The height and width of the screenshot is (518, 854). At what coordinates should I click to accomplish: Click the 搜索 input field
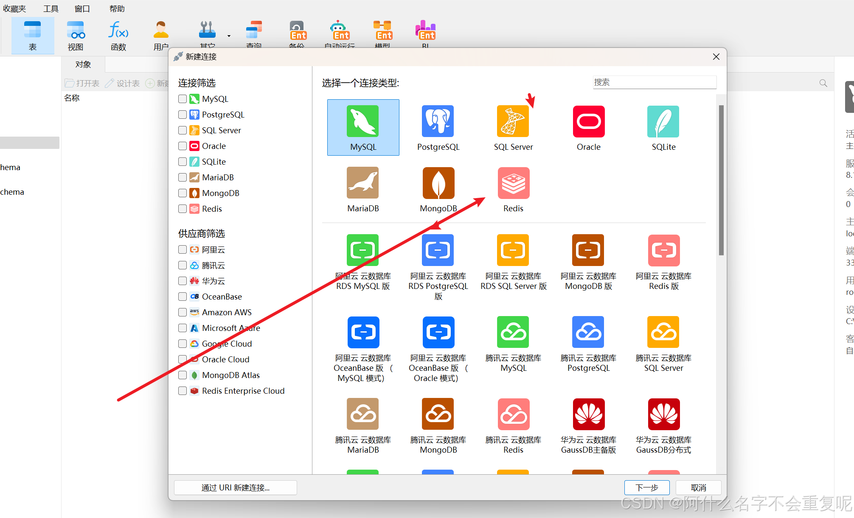[654, 82]
